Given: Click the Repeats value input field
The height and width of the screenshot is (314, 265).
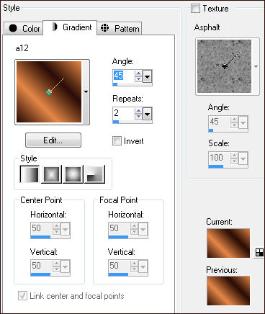Looking at the screenshot, I should click(123, 113).
